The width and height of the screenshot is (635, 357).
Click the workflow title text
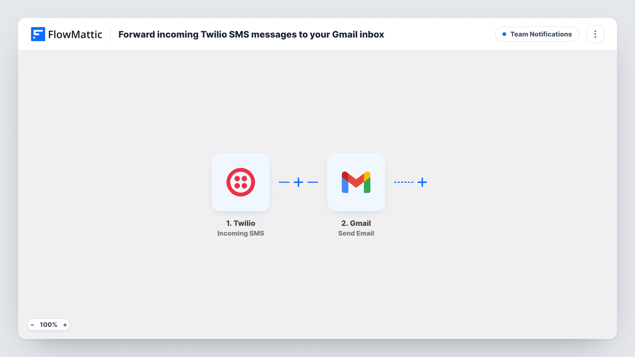(251, 34)
